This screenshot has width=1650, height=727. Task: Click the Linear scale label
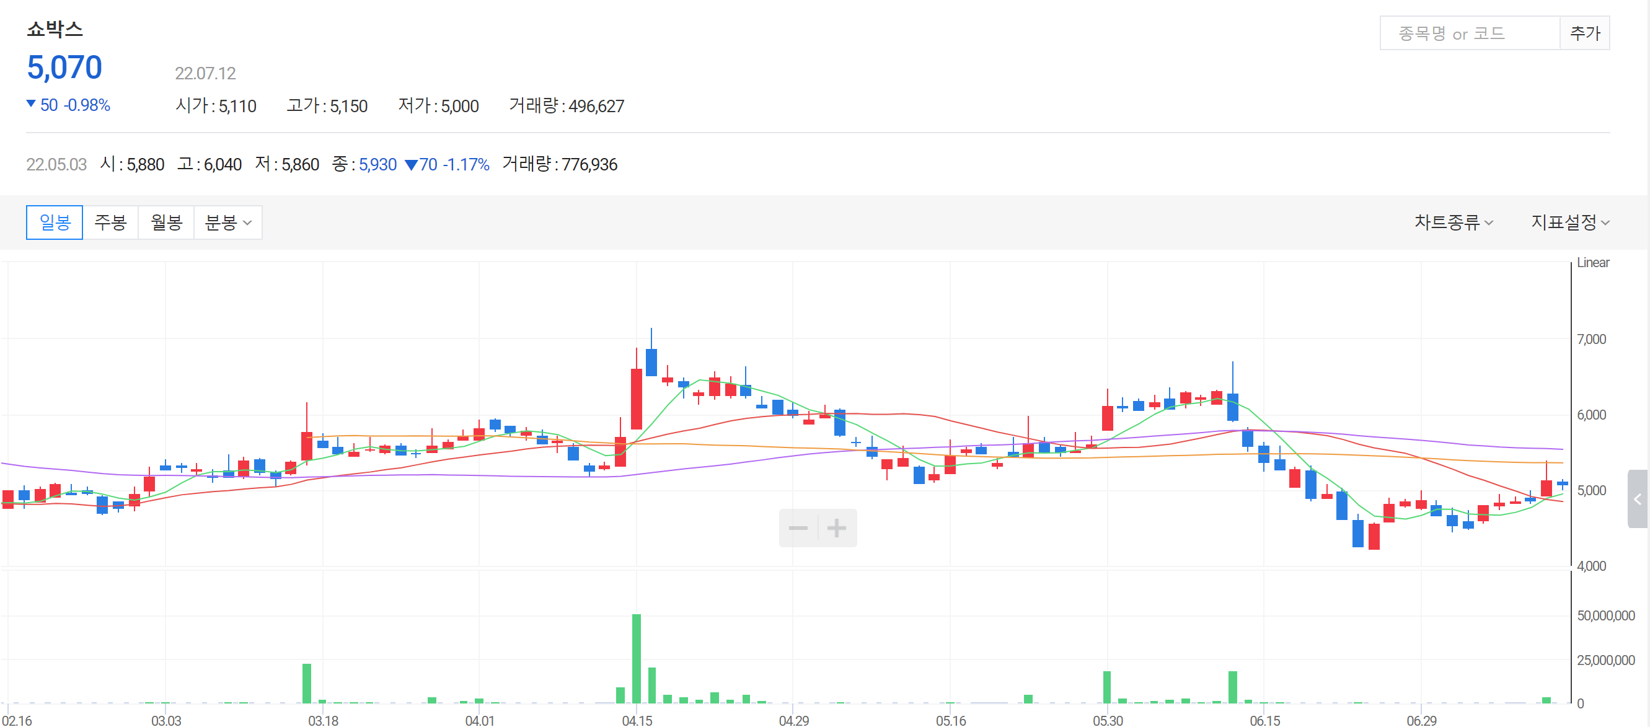[1592, 263]
